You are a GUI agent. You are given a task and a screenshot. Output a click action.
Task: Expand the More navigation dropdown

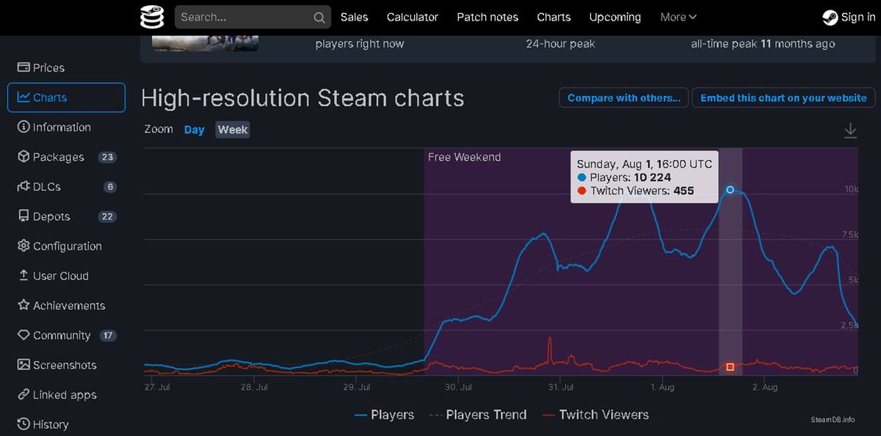coord(678,17)
